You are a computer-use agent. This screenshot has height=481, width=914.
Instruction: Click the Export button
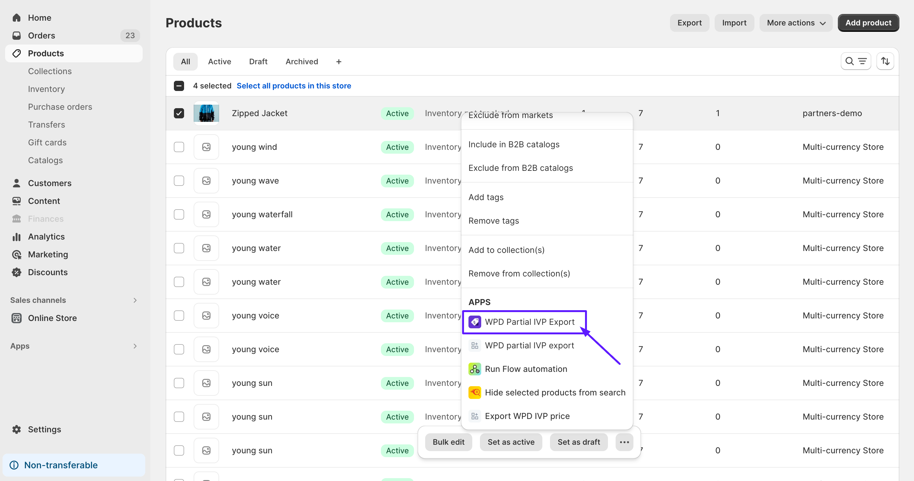pos(689,23)
